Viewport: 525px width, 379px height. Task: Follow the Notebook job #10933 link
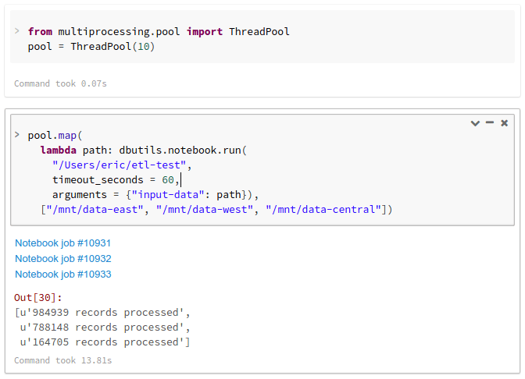(63, 275)
